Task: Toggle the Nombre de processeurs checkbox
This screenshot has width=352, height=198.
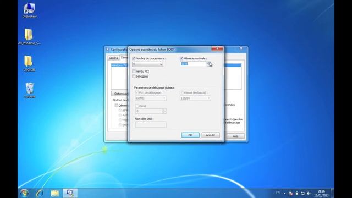Action: coord(134,58)
